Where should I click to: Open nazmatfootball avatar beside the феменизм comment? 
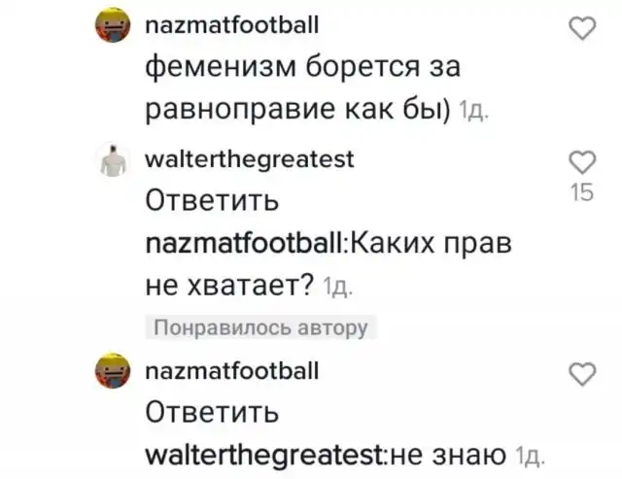[x=113, y=24]
